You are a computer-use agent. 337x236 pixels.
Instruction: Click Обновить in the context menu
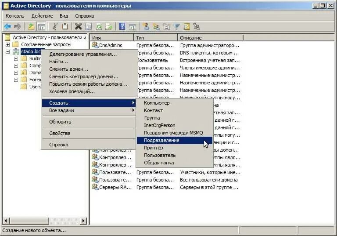[89, 122]
